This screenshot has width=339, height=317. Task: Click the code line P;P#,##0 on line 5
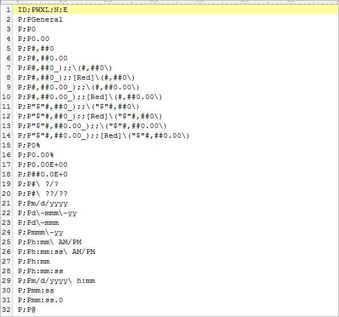[x=36, y=49]
